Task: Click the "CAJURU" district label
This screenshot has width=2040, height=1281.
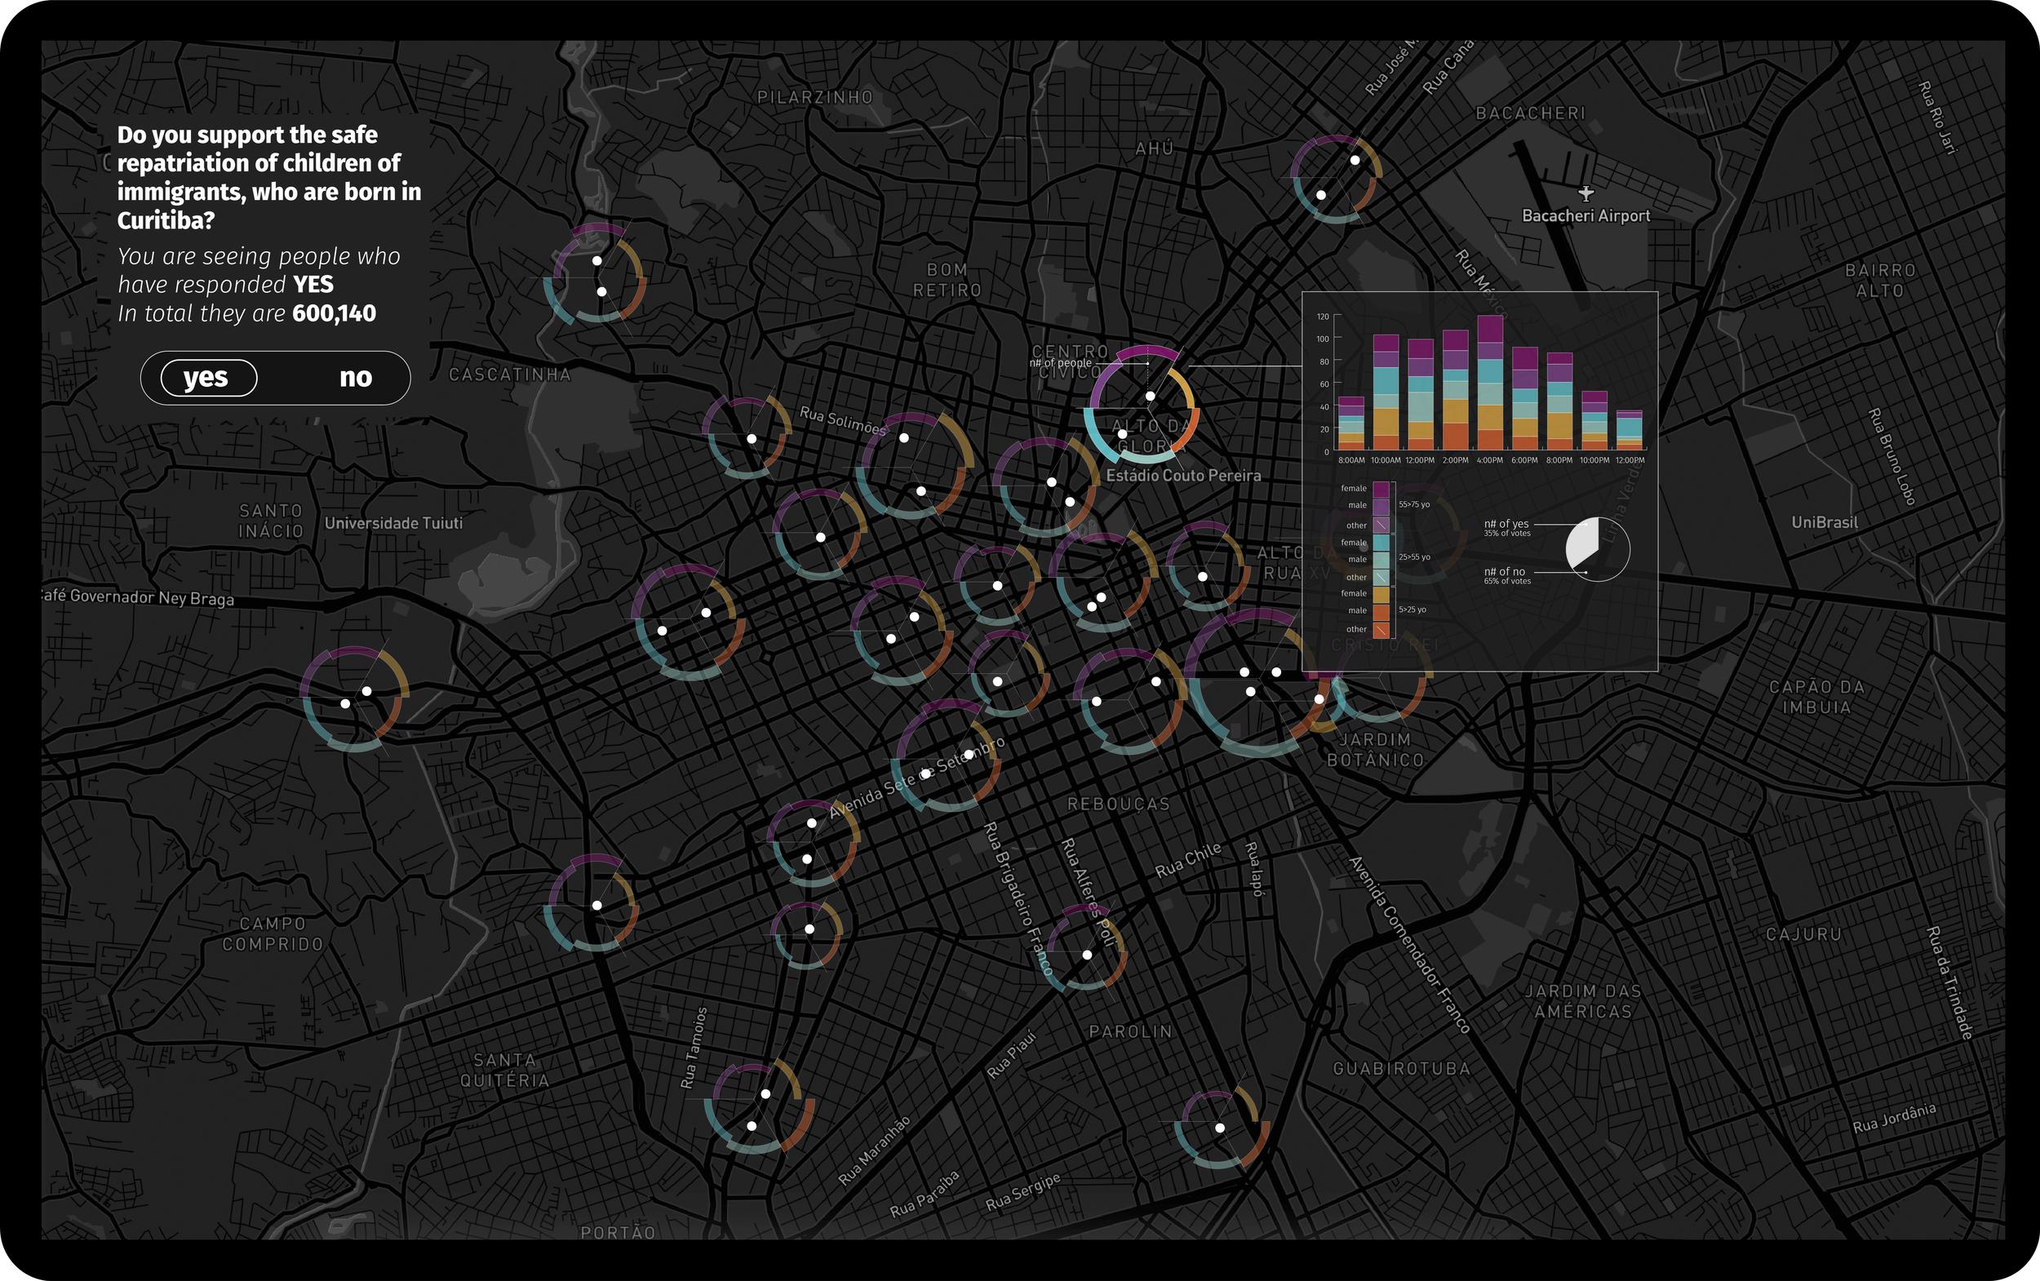Action: (1804, 934)
